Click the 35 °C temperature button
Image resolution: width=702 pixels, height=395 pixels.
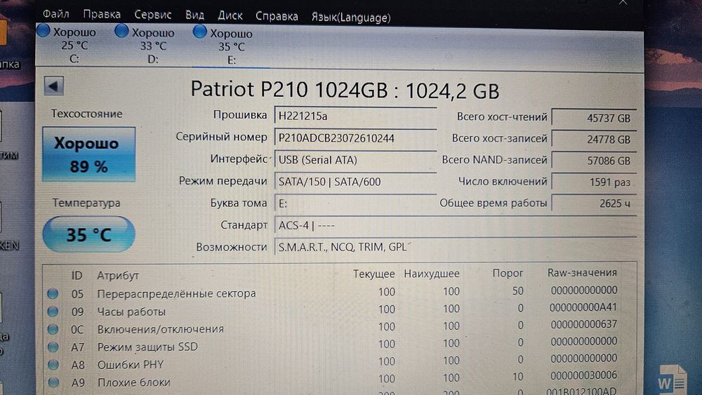point(88,234)
